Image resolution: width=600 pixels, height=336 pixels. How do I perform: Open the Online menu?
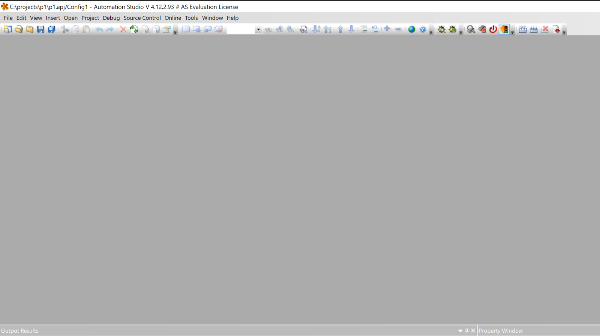click(x=173, y=18)
